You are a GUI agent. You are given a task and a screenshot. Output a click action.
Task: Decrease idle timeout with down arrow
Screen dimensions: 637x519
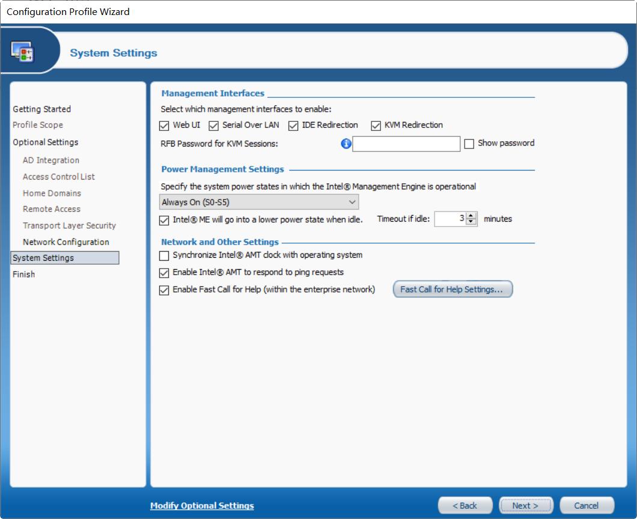[472, 222]
